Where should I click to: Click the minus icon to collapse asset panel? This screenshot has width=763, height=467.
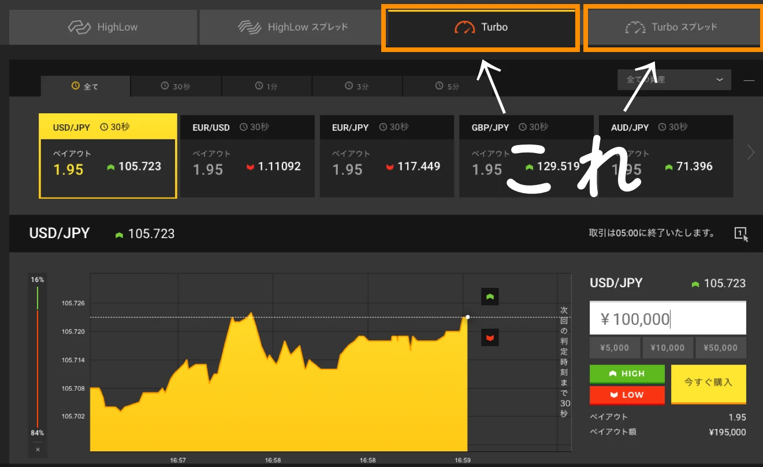pyautogui.click(x=749, y=80)
